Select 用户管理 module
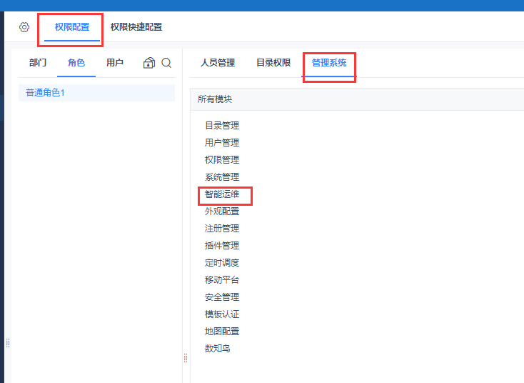This screenshot has width=524, height=383. [222, 142]
